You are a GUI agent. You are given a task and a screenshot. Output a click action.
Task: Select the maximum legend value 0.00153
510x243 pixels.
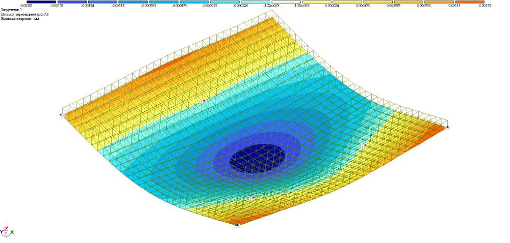[x=484, y=6]
